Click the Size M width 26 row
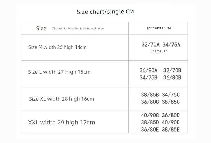Image resolution: width=211 pixels, height=143 pixels. [57, 47]
